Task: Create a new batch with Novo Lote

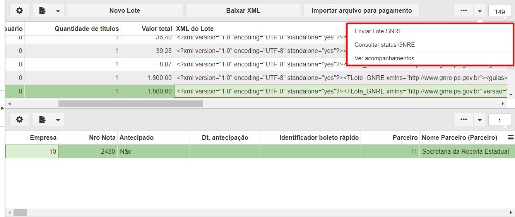Action: [x=125, y=10]
